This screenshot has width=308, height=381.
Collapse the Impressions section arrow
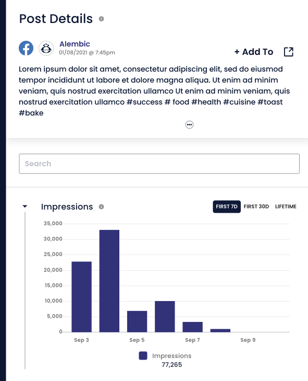point(24,206)
